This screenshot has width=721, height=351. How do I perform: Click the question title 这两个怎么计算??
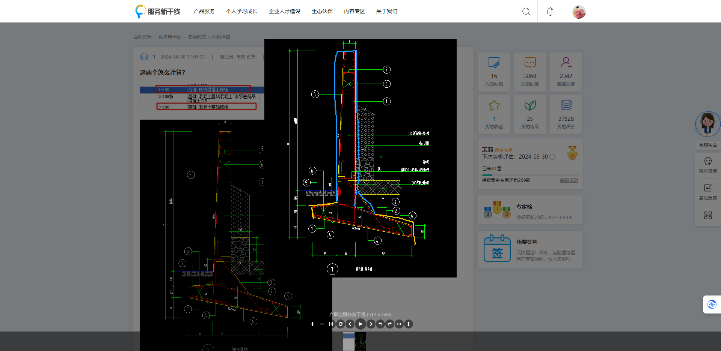[x=162, y=72]
